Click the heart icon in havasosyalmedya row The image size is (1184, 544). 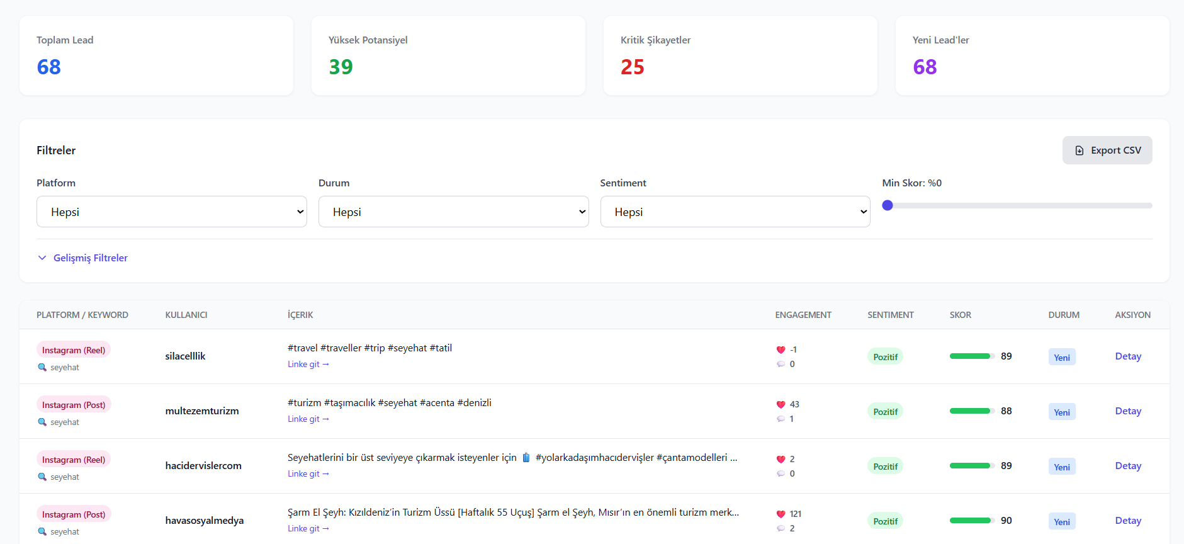pos(781,514)
